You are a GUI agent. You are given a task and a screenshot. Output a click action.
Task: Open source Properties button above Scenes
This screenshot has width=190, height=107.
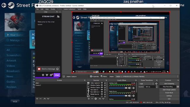point(94,76)
